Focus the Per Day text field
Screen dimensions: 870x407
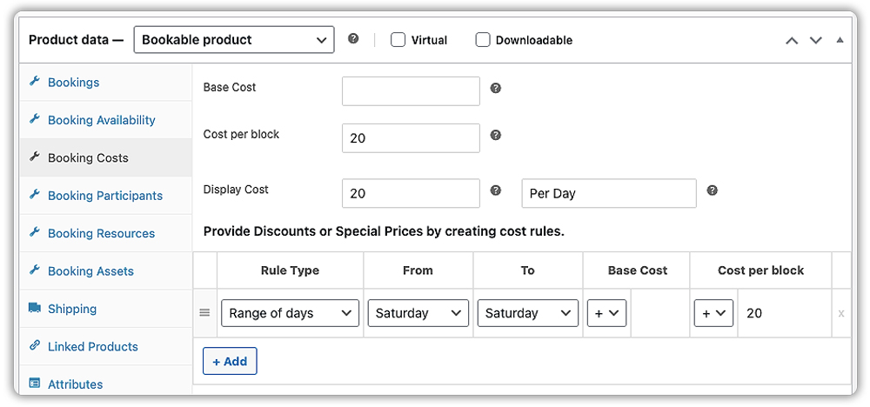(609, 193)
